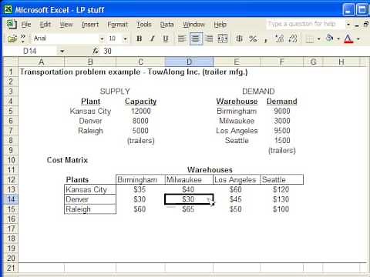Select the Birmingham demand 9000 cell

pos(282,111)
